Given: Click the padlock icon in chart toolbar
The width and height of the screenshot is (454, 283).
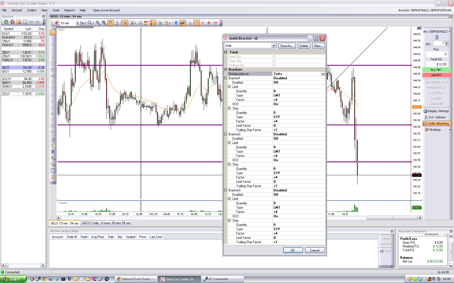Looking at the screenshot, I should click(111, 23).
